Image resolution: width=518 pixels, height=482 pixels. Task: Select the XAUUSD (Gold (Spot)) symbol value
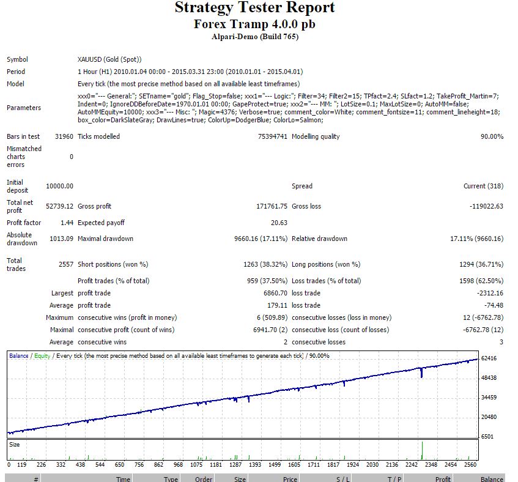click(x=109, y=59)
